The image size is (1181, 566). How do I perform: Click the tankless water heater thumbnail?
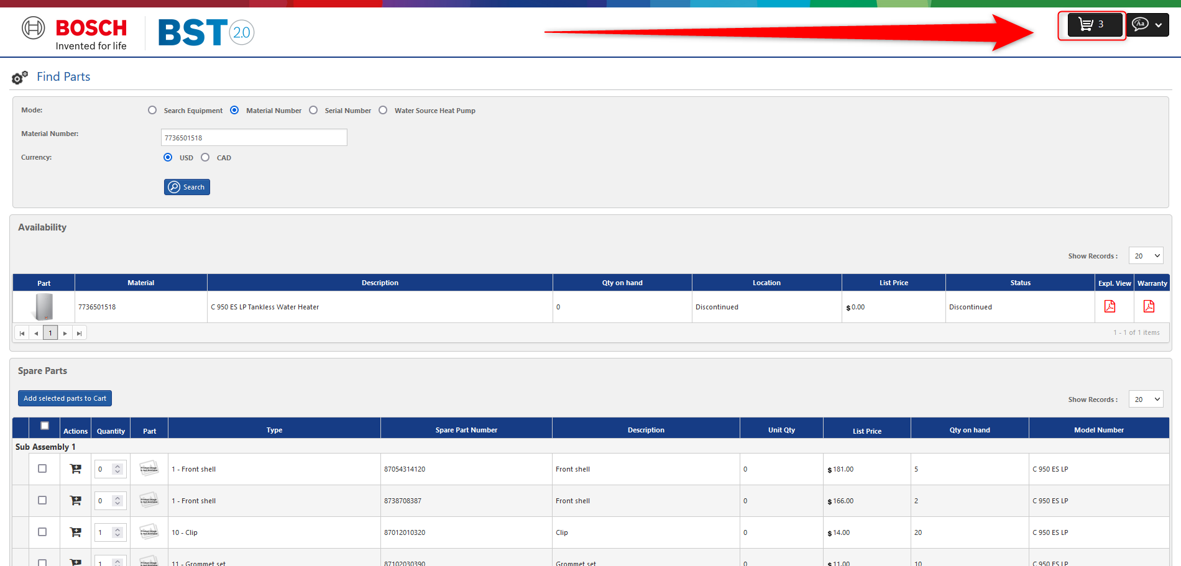[44, 307]
